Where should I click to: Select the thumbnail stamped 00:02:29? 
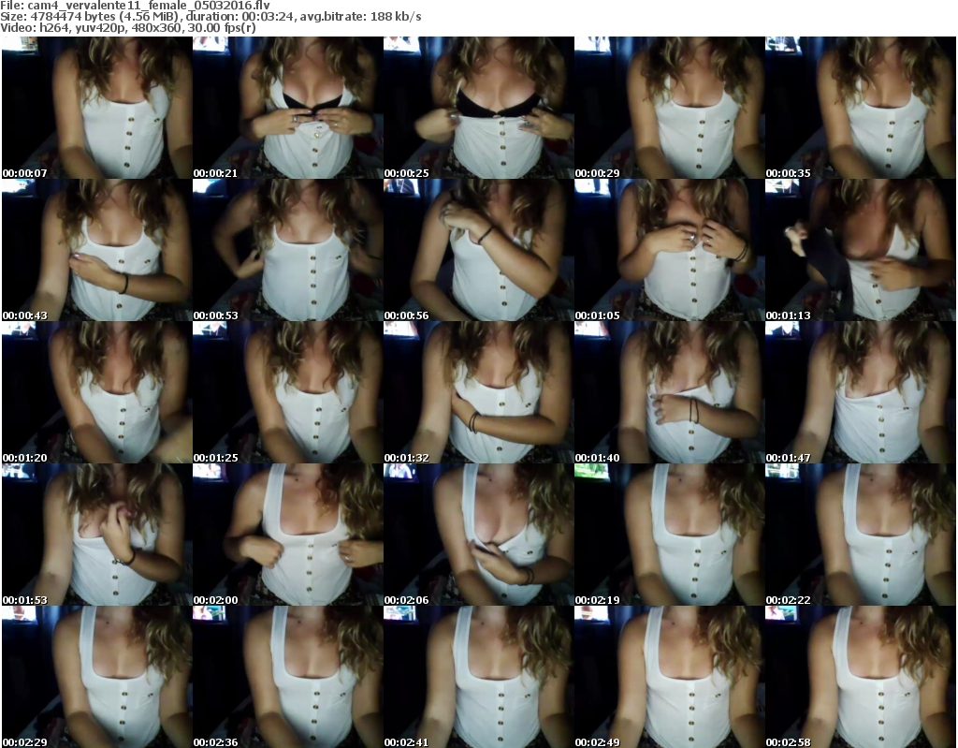tap(97, 677)
